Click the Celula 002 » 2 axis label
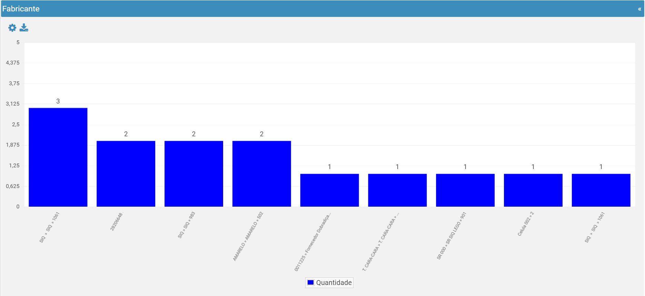 (x=526, y=224)
